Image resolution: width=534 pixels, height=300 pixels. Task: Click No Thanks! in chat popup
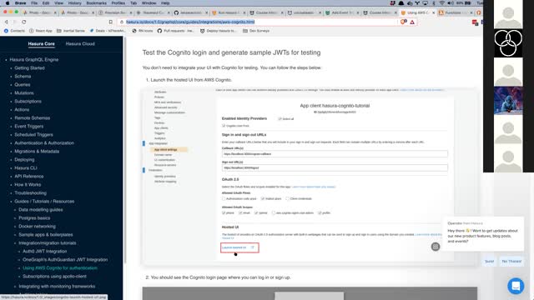pyautogui.click(x=511, y=261)
